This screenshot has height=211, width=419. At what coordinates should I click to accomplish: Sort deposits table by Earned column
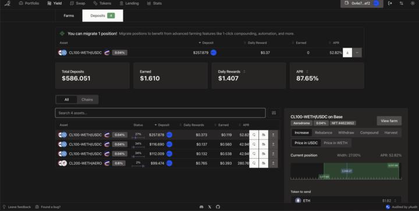(x=222, y=125)
